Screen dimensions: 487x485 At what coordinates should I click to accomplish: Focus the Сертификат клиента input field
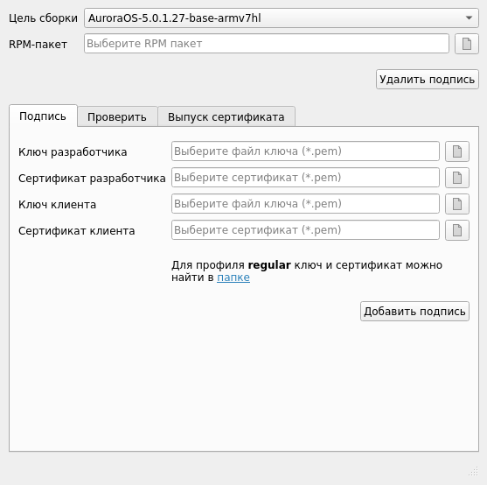point(305,230)
